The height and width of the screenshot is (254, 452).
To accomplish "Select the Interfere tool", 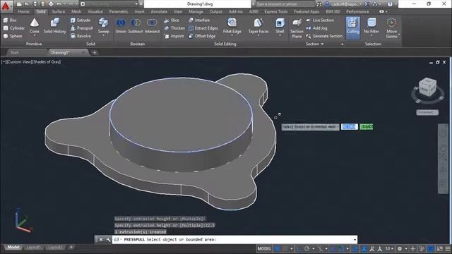I will 199,20.
